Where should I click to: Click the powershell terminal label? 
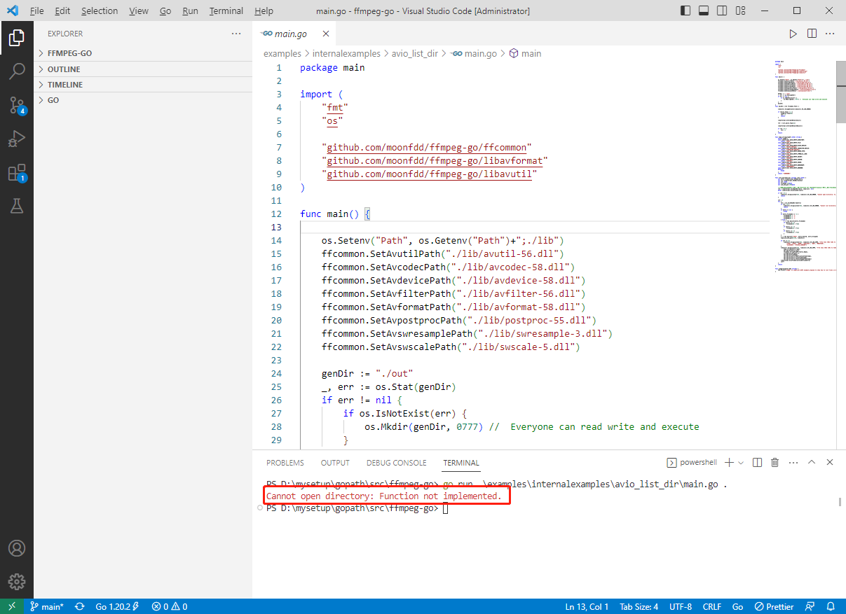[693, 462]
